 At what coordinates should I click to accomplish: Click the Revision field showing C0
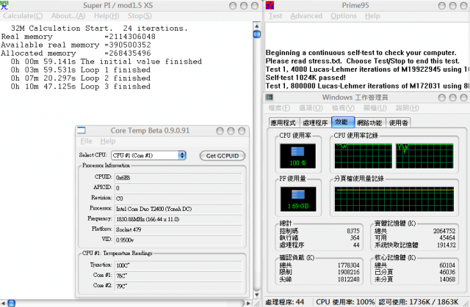(178, 199)
